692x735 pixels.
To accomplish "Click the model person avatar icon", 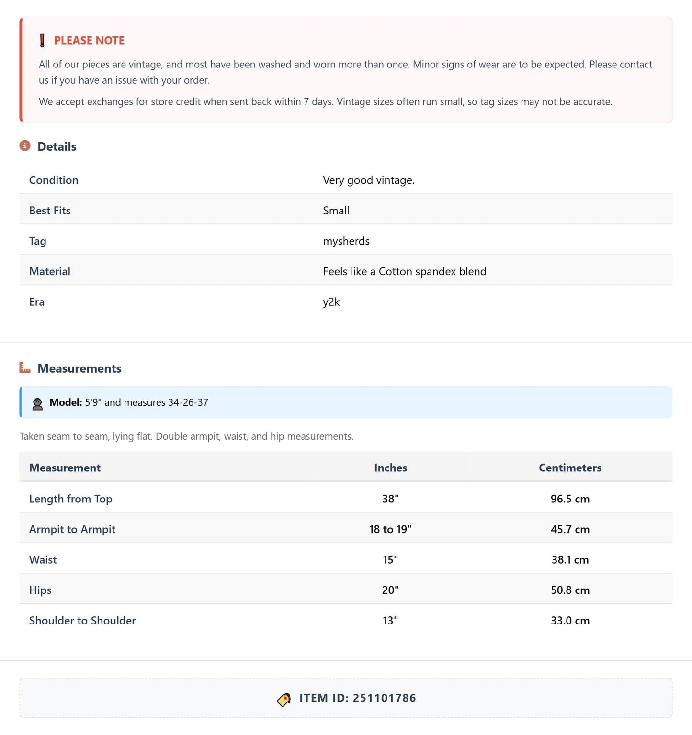I will click(37, 403).
